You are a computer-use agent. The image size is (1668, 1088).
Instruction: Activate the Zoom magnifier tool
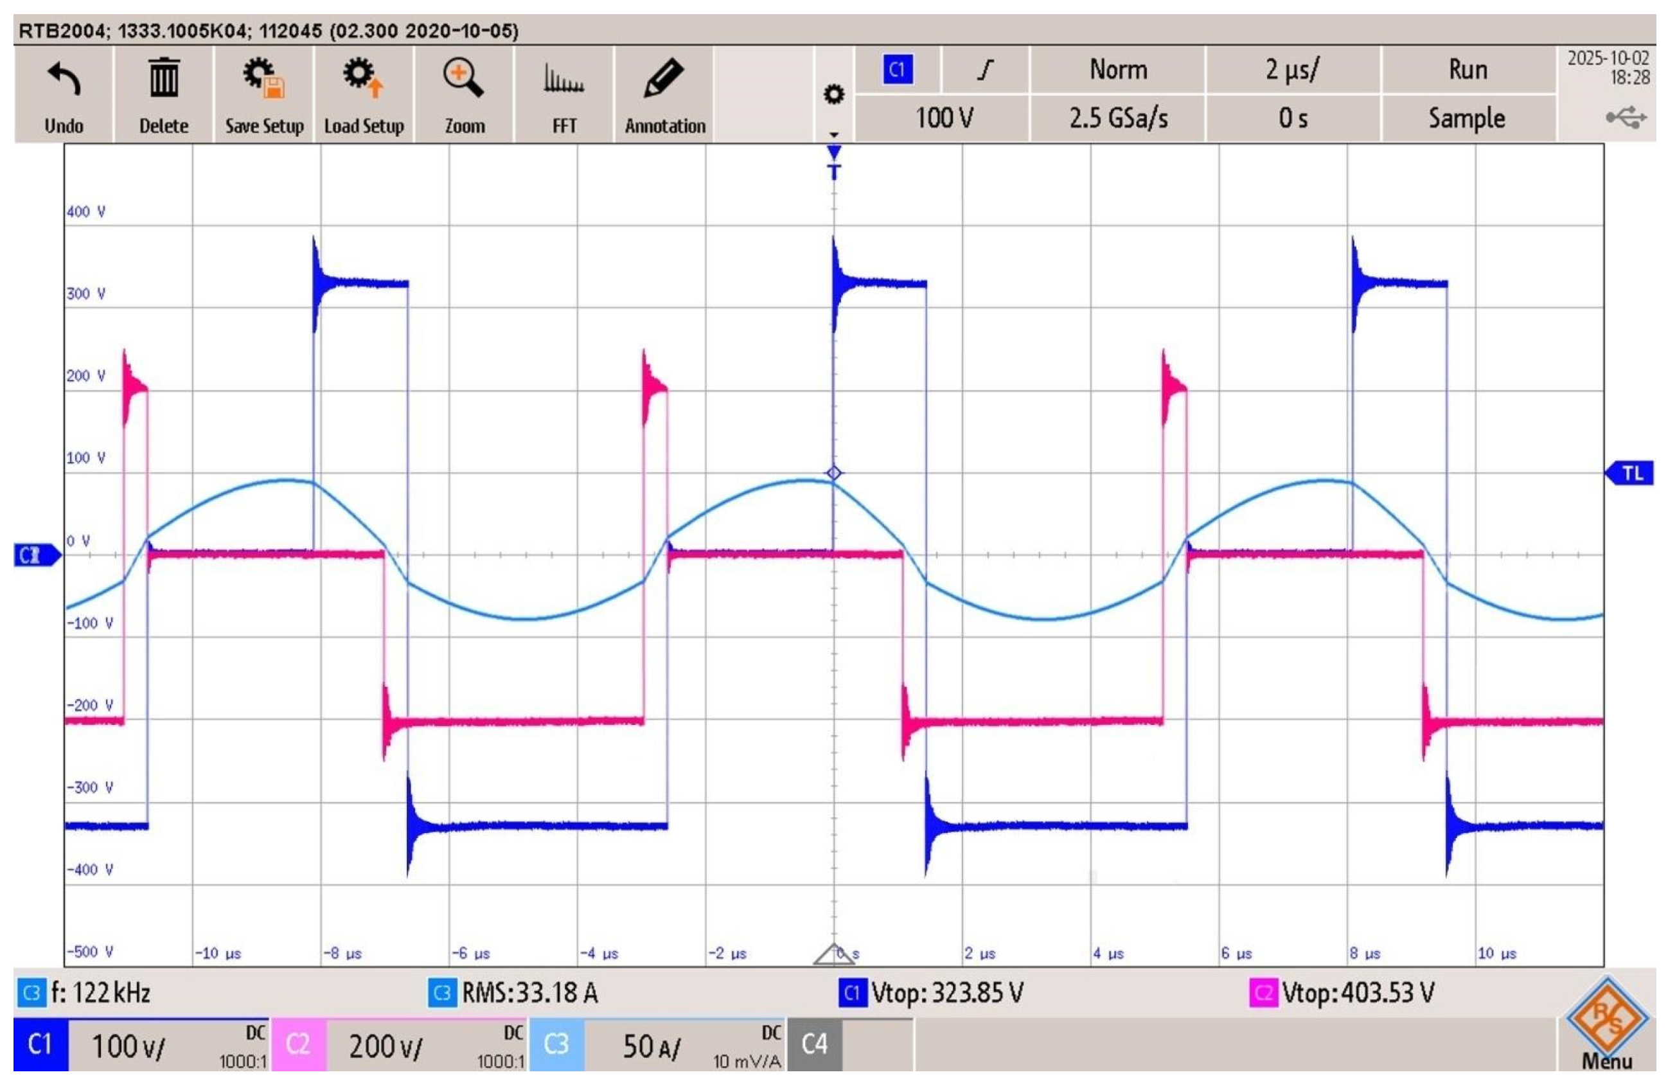pos(463,78)
